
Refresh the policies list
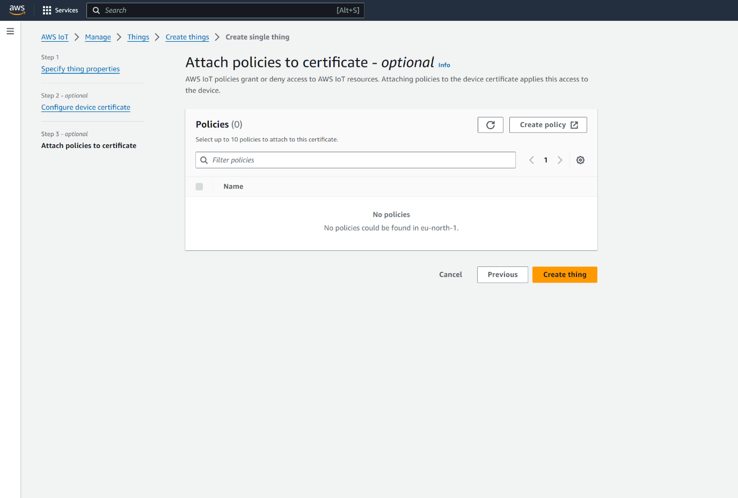click(x=490, y=125)
